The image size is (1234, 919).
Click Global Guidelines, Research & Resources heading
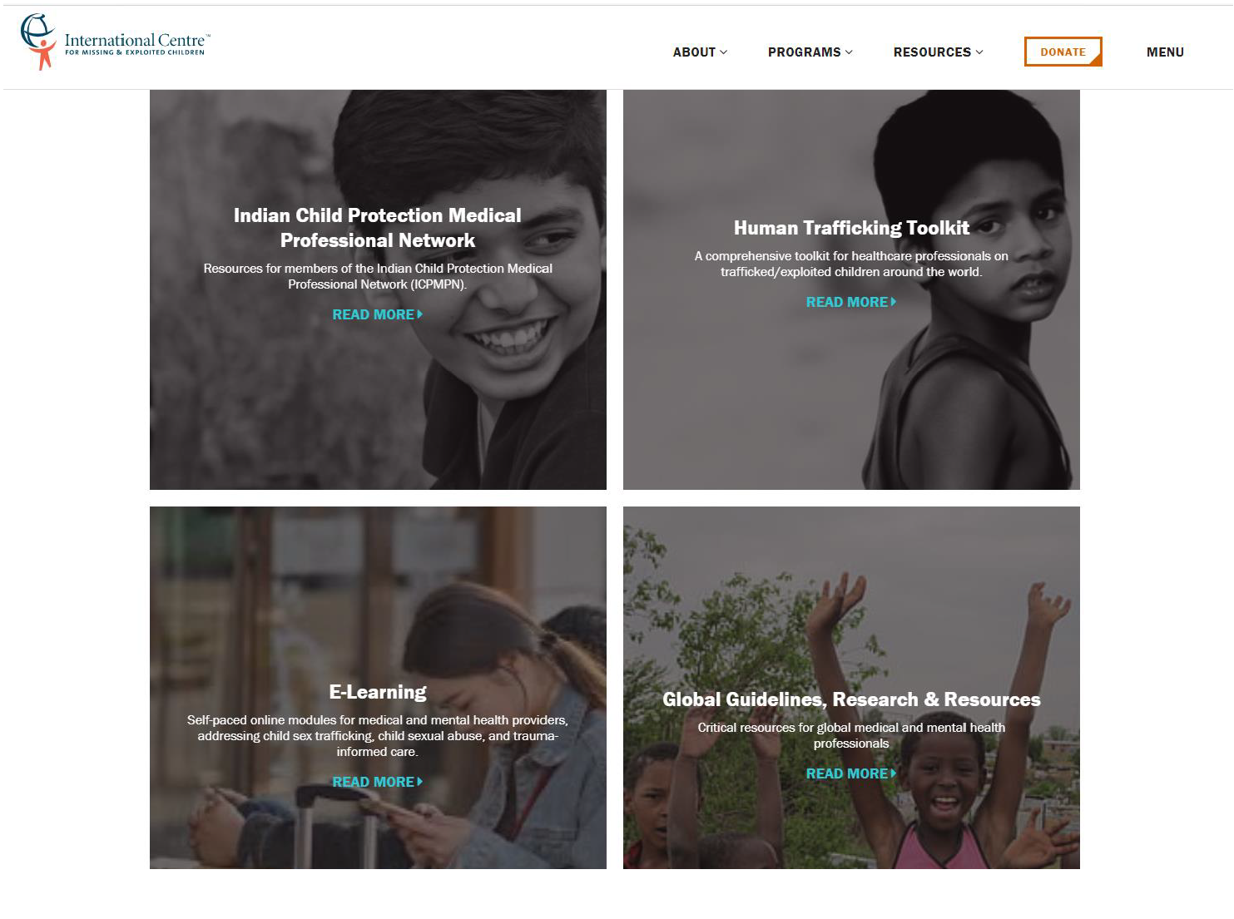coord(851,699)
